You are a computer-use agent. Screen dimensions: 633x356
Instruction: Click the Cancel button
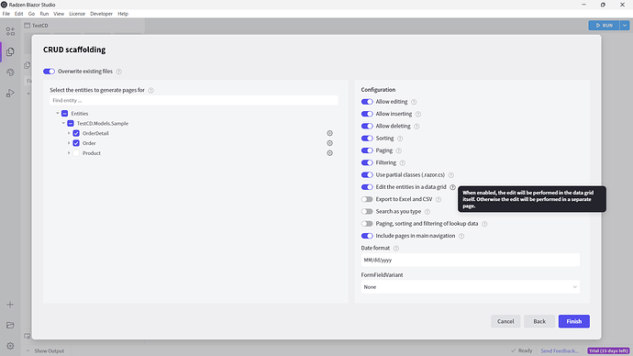coord(505,321)
